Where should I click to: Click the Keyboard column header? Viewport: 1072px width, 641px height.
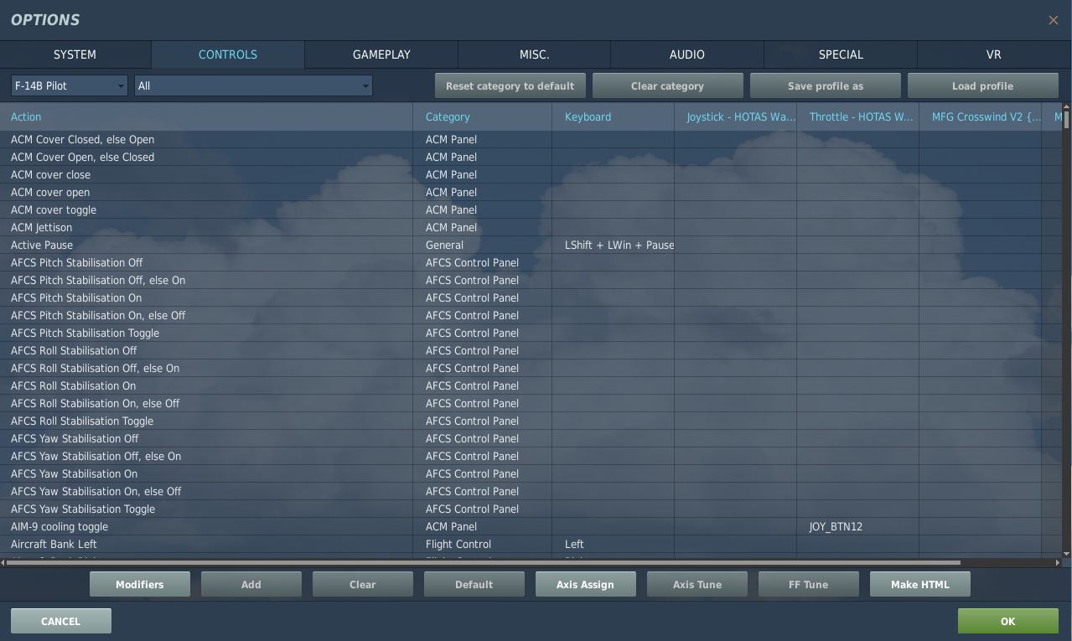[x=588, y=116]
